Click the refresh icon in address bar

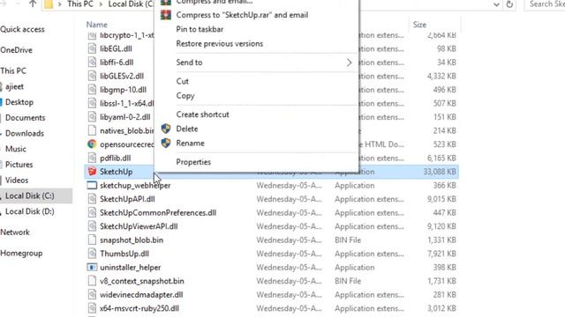click(509, 4)
